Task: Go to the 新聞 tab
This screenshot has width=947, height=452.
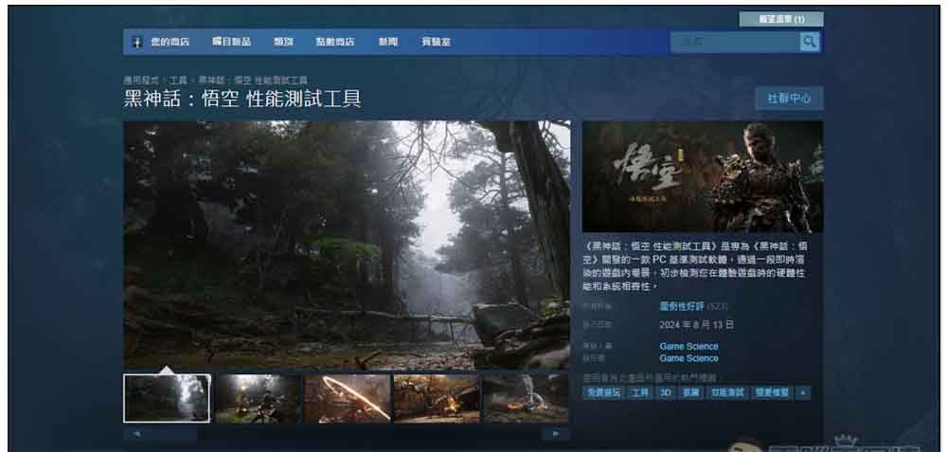Action: tap(388, 42)
